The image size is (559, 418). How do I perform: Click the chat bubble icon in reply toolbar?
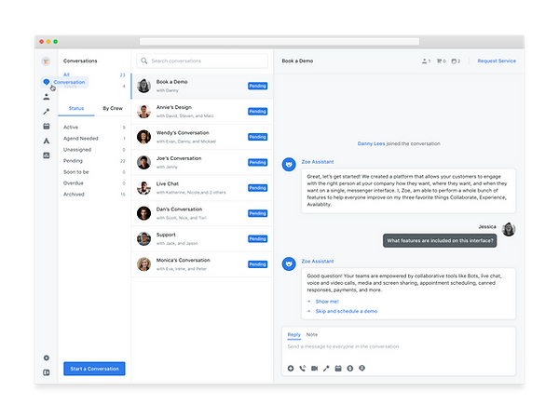[x=361, y=368]
